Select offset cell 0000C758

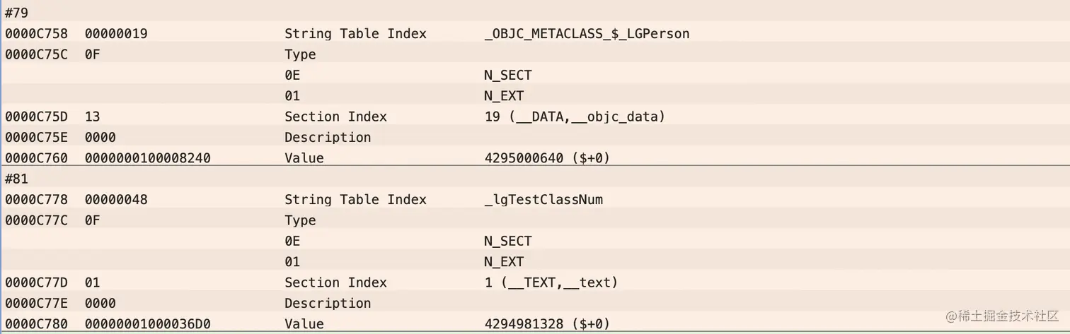click(x=36, y=33)
